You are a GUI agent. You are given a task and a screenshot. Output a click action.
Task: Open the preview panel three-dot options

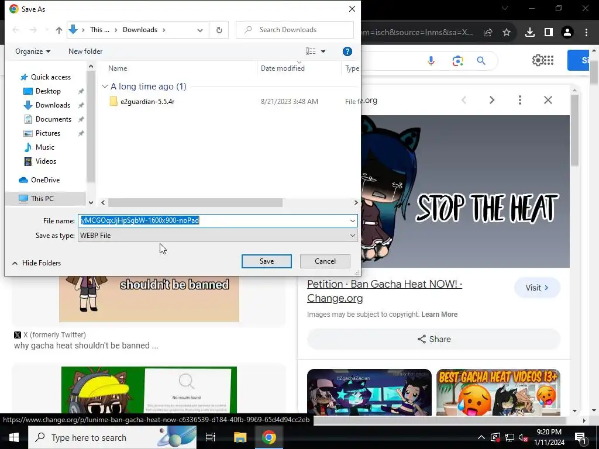[x=520, y=100]
